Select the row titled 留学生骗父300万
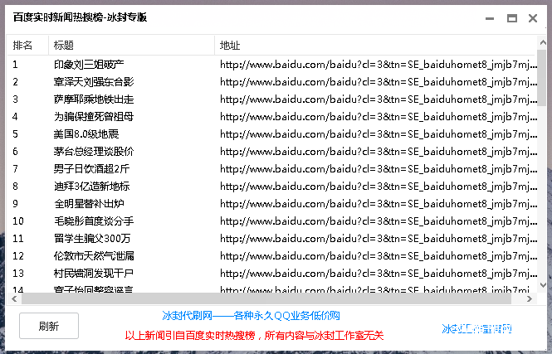 272,238
